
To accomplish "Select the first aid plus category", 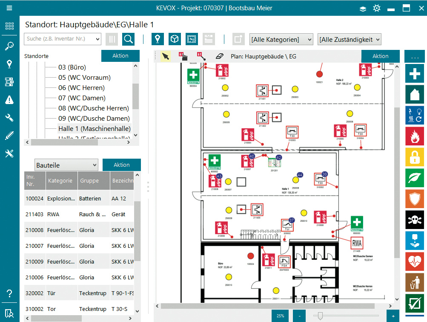I will click(x=415, y=73).
